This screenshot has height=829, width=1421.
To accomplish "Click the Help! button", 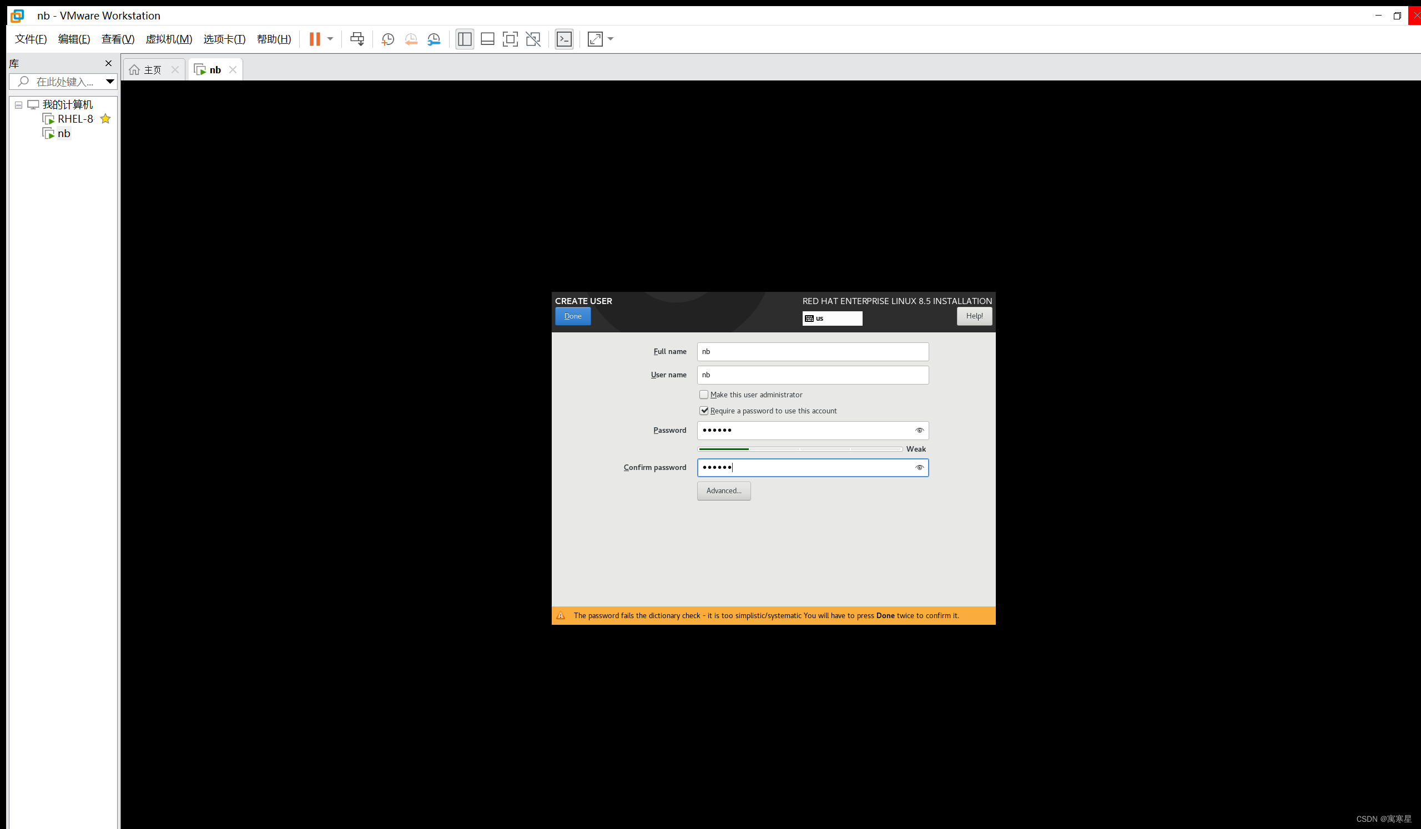I will [974, 316].
